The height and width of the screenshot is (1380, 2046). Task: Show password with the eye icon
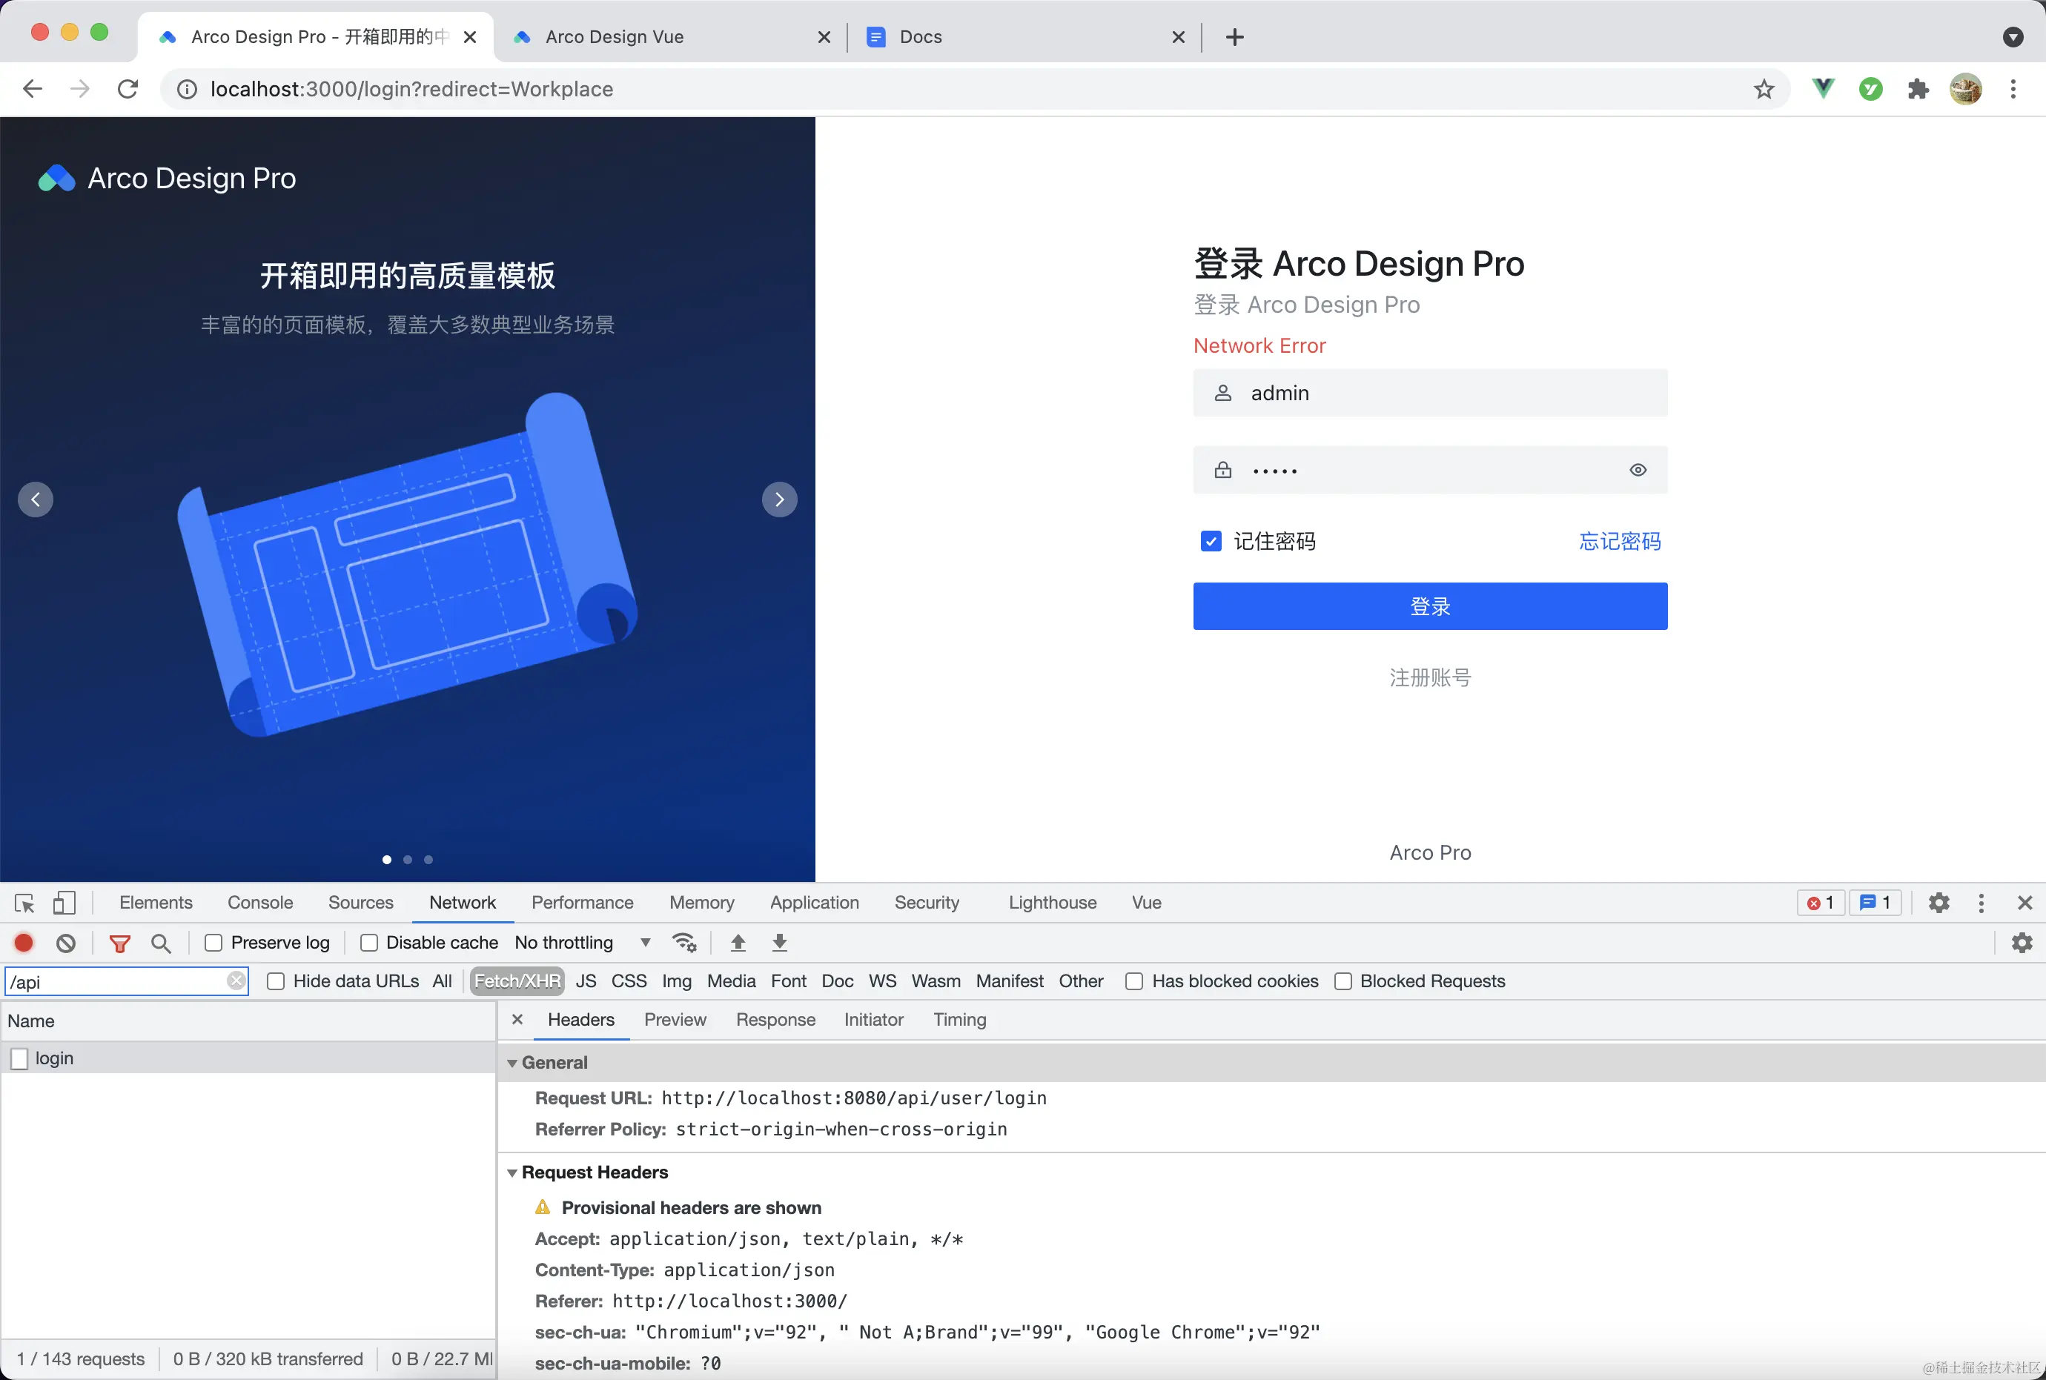[x=1638, y=470]
